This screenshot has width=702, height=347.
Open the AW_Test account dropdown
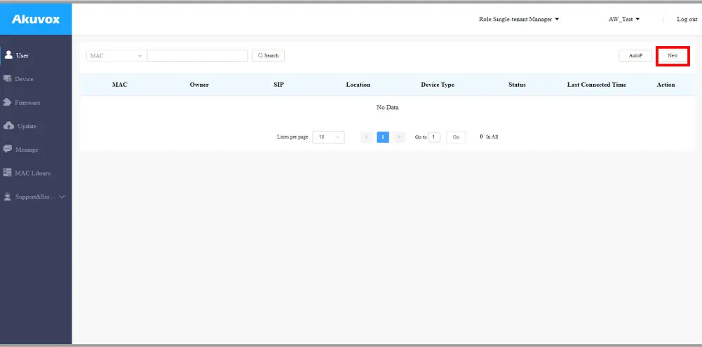623,19
